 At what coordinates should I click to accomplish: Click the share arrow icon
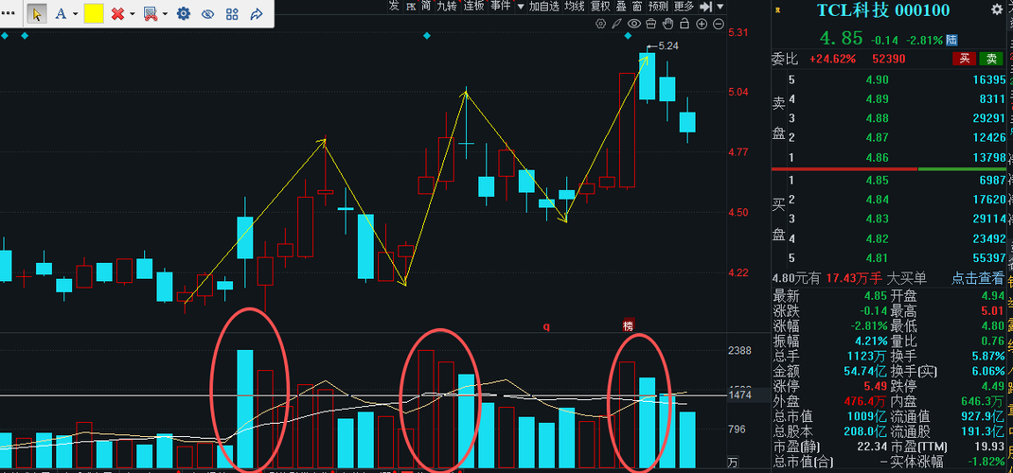click(257, 13)
